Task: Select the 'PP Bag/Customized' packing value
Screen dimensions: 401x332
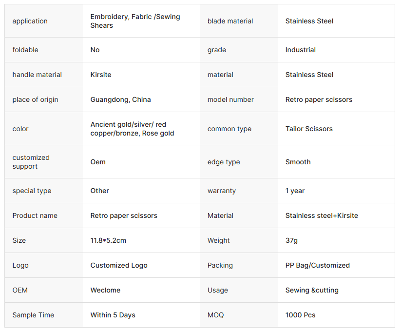Action: click(317, 265)
